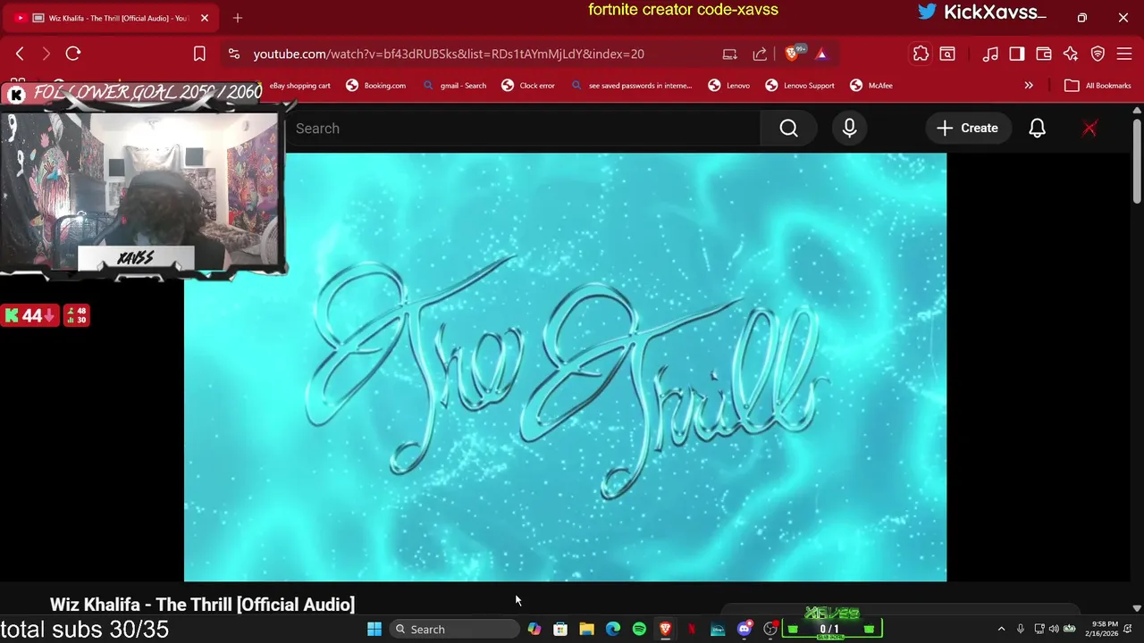Open Brave Shields lion icon
The width and height of the screenshot is (1144, 643).
coord(793,54)
